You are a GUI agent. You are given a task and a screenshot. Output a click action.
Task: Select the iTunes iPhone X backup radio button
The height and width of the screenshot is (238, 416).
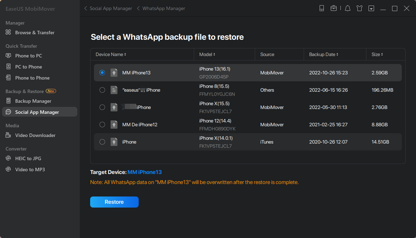(102, 142)
